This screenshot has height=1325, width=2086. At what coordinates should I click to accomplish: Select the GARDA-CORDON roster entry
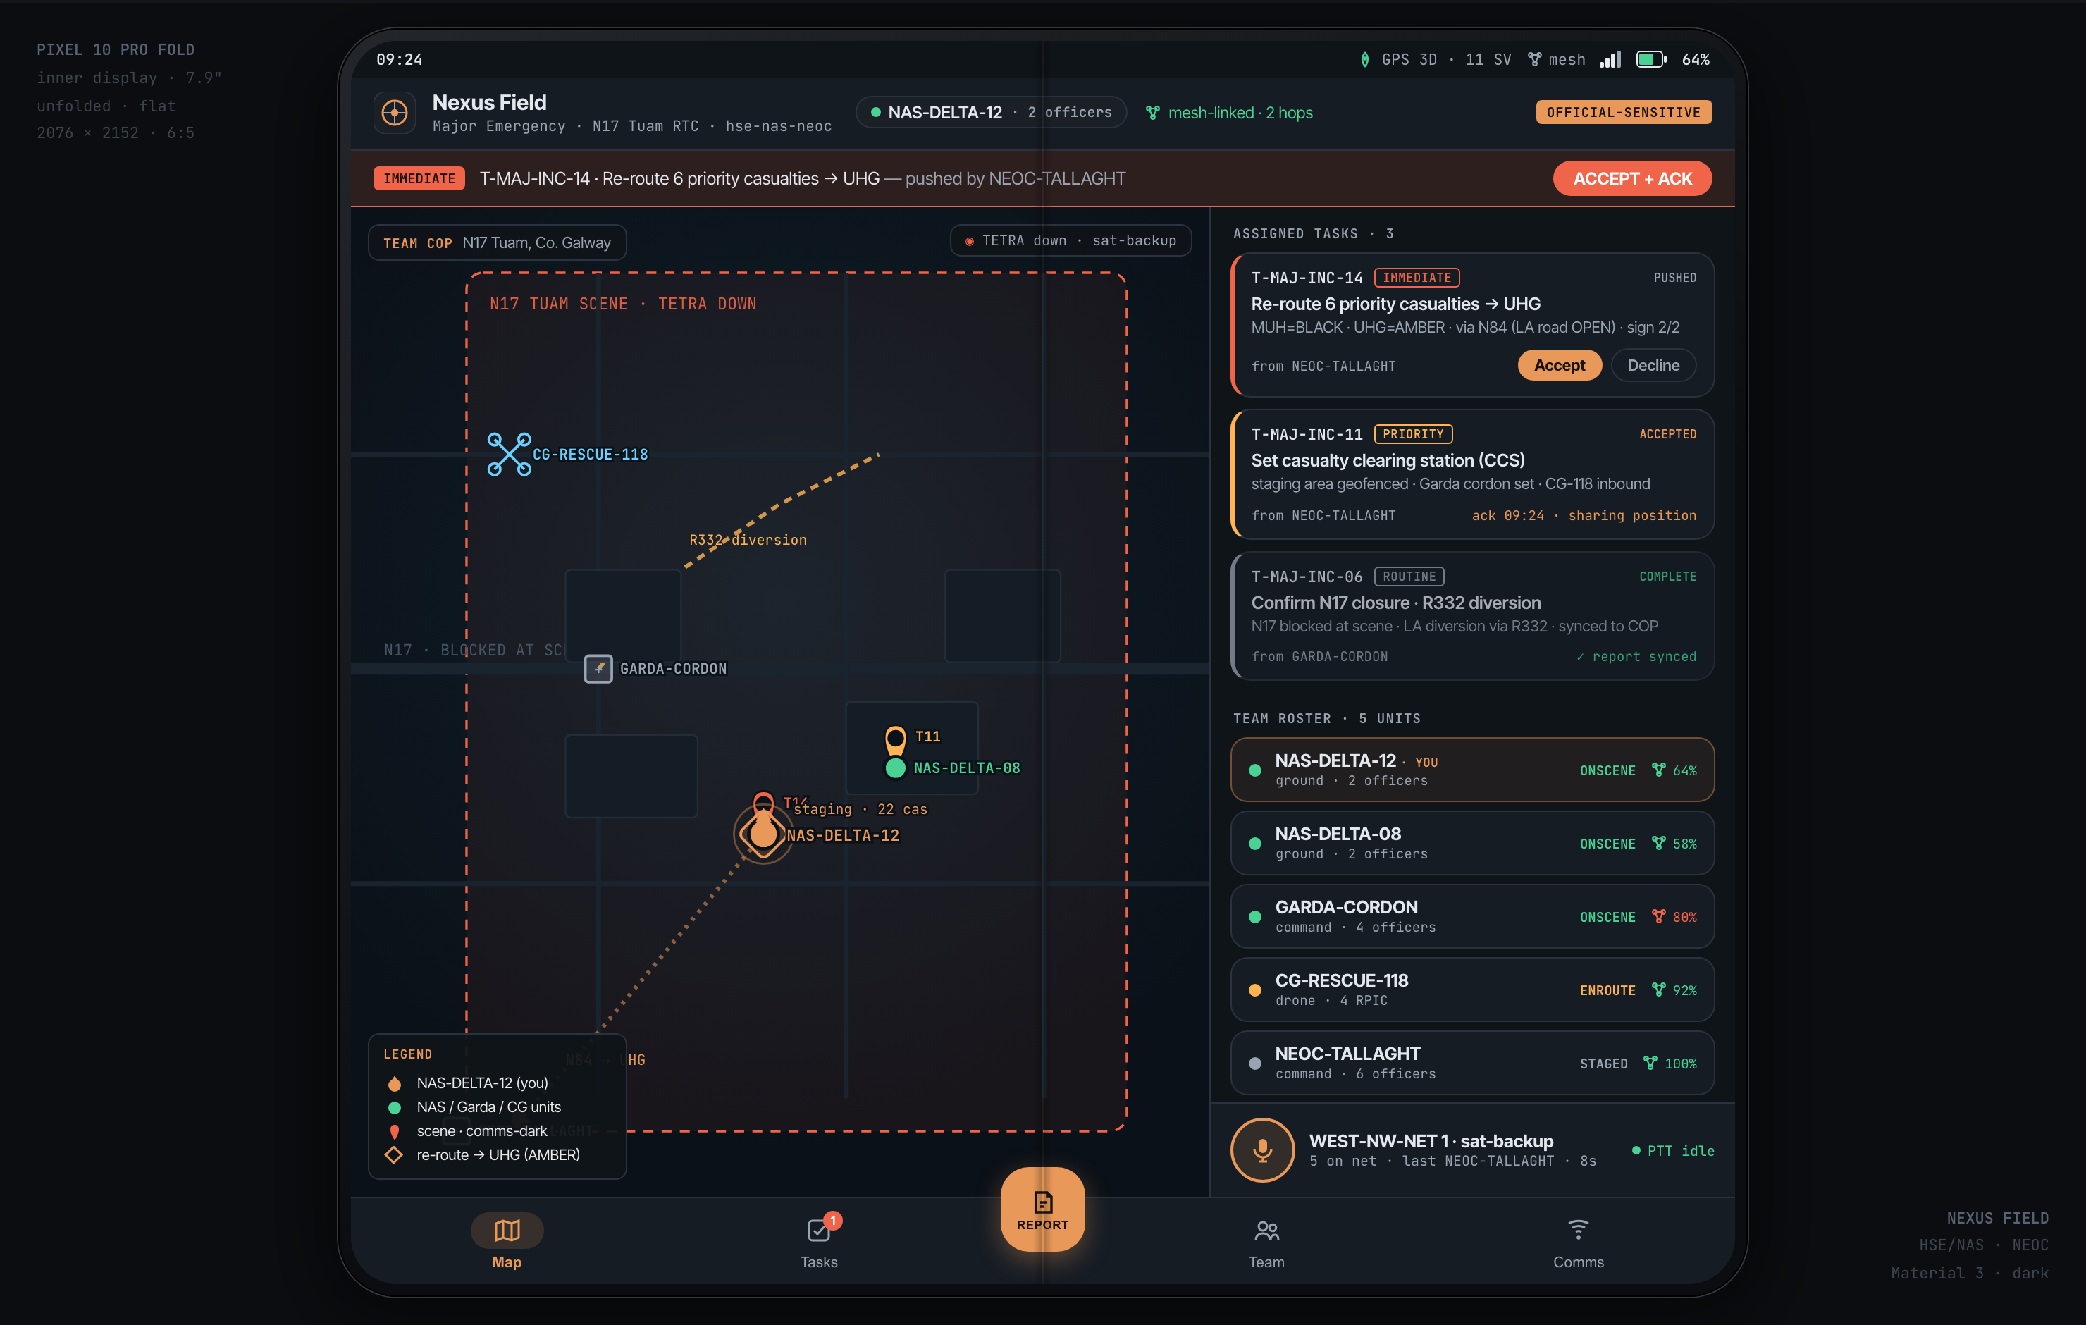(x=1471, y=916)
